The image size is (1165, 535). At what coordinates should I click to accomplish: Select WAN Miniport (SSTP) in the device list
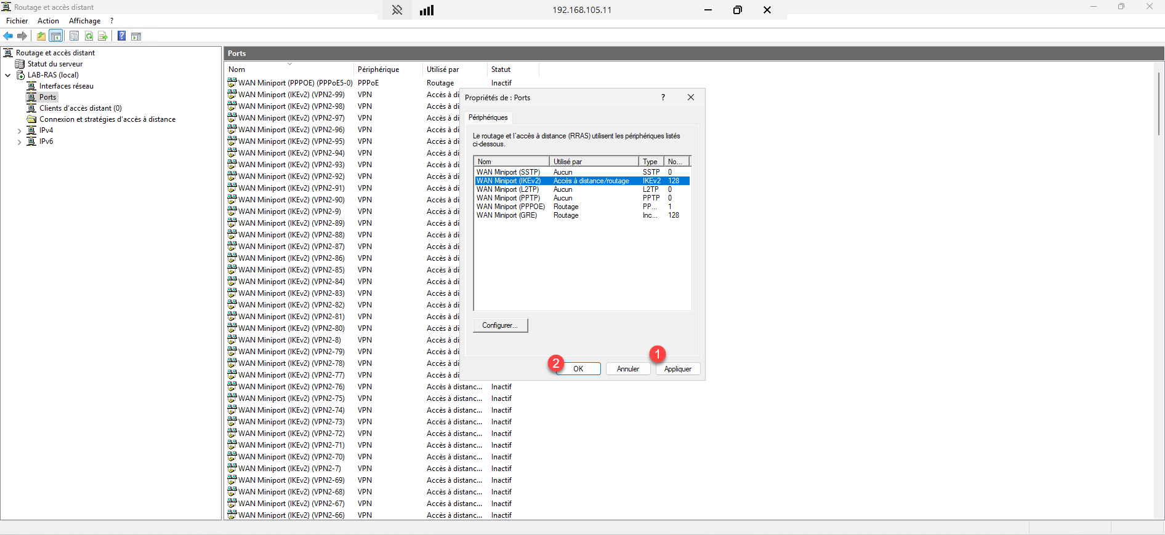point(508,172)
